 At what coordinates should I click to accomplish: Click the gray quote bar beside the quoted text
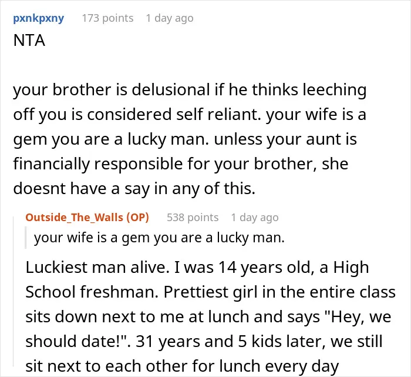tap(26, 238)
